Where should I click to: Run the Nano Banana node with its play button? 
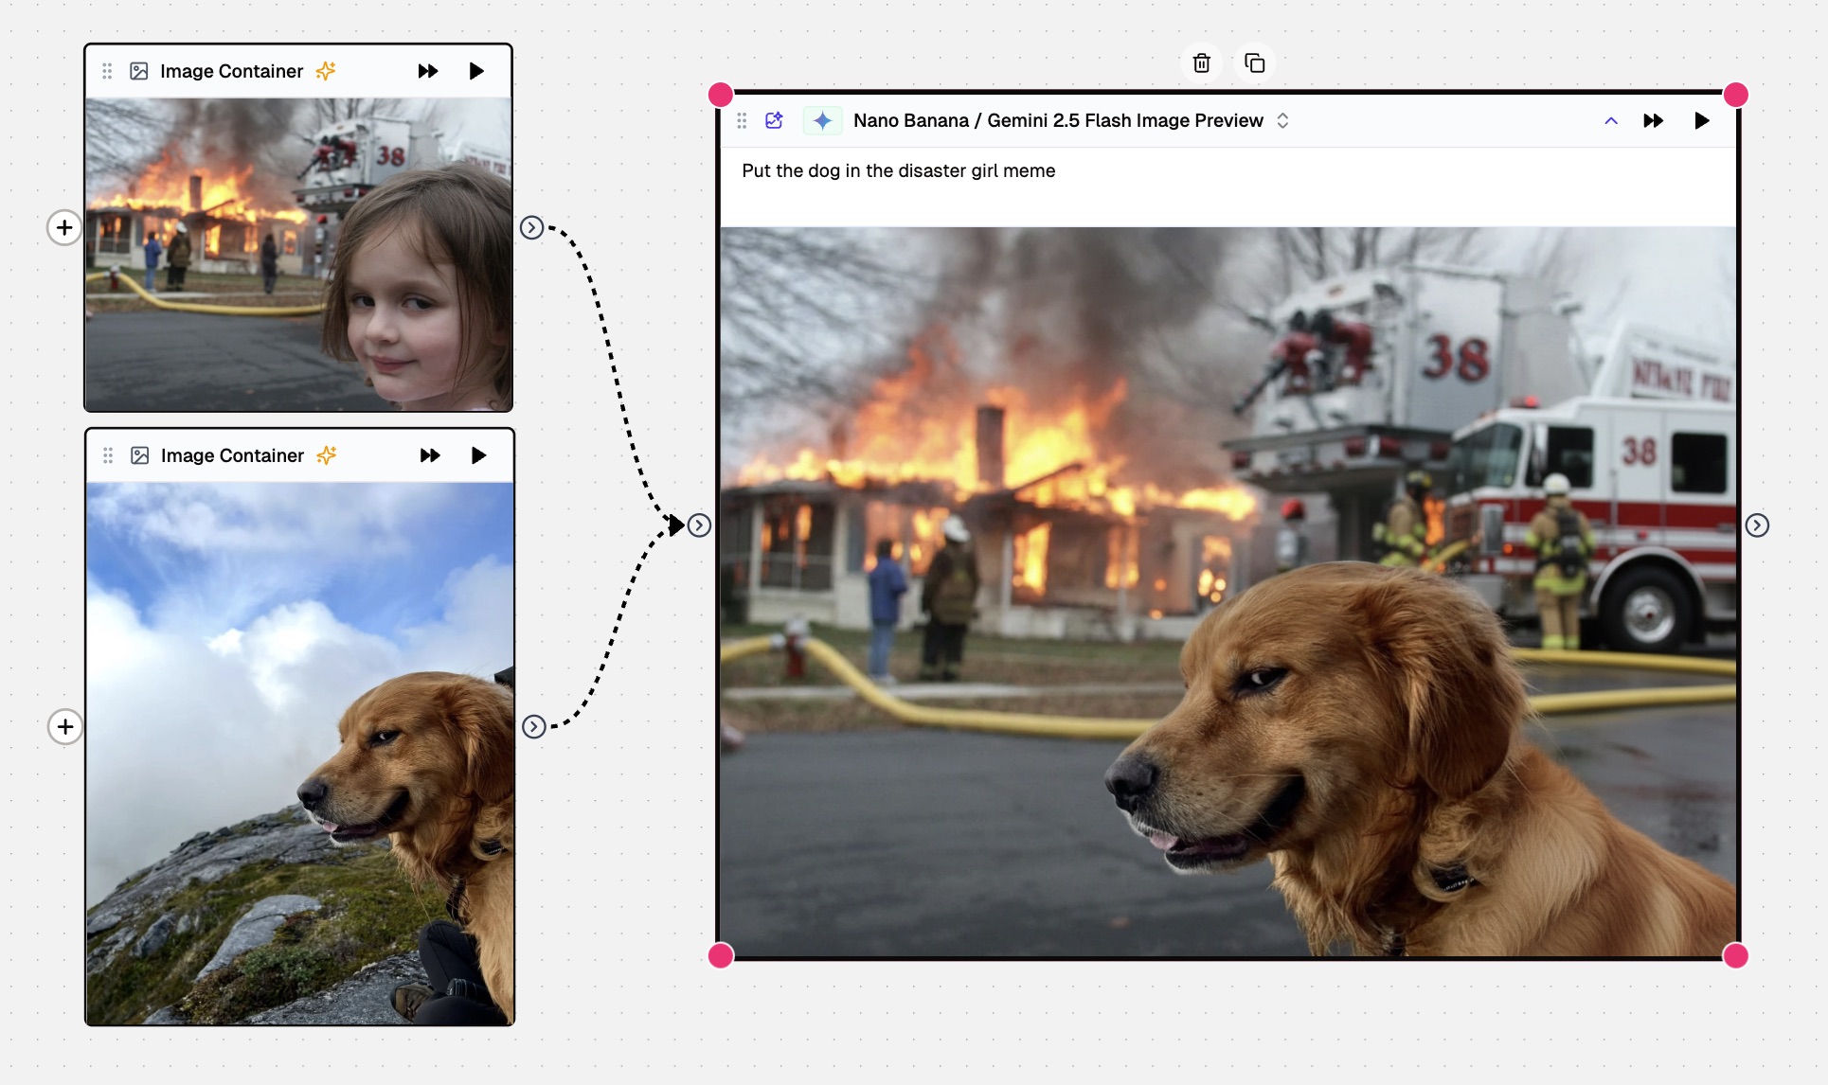click(x=1702, y=120)
